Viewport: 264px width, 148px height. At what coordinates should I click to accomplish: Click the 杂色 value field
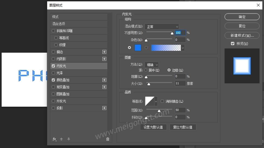point(180,40)
